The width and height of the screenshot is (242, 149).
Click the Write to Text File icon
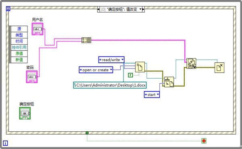pos(191,63)
